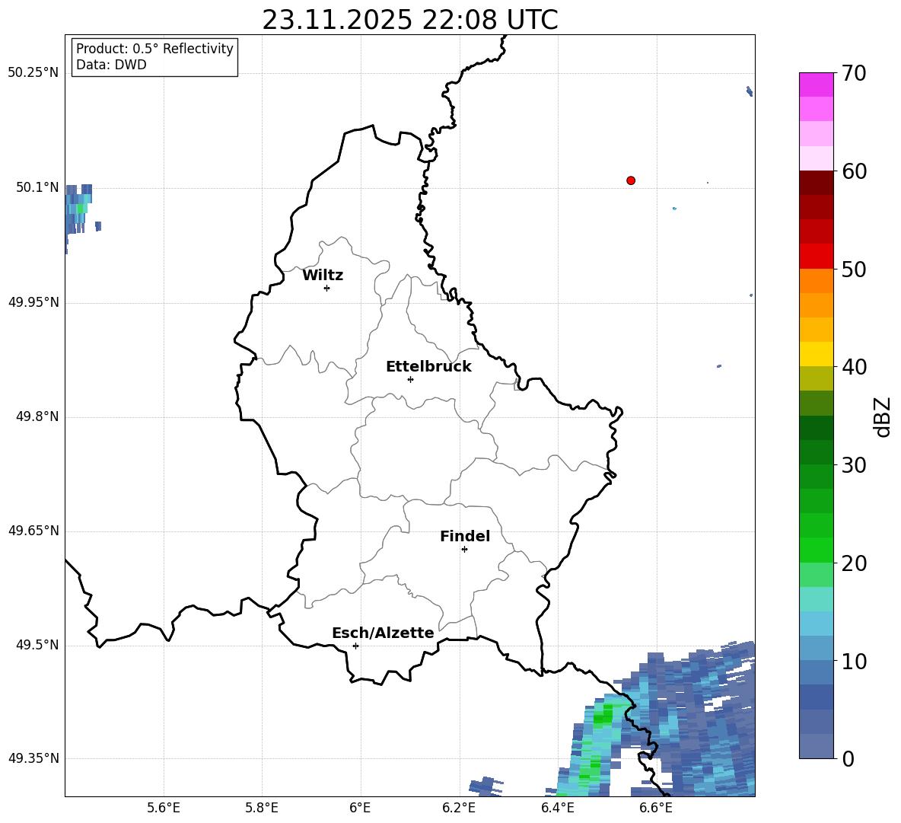
Task: Click the red station marker dot
Action: coord(631,180)
